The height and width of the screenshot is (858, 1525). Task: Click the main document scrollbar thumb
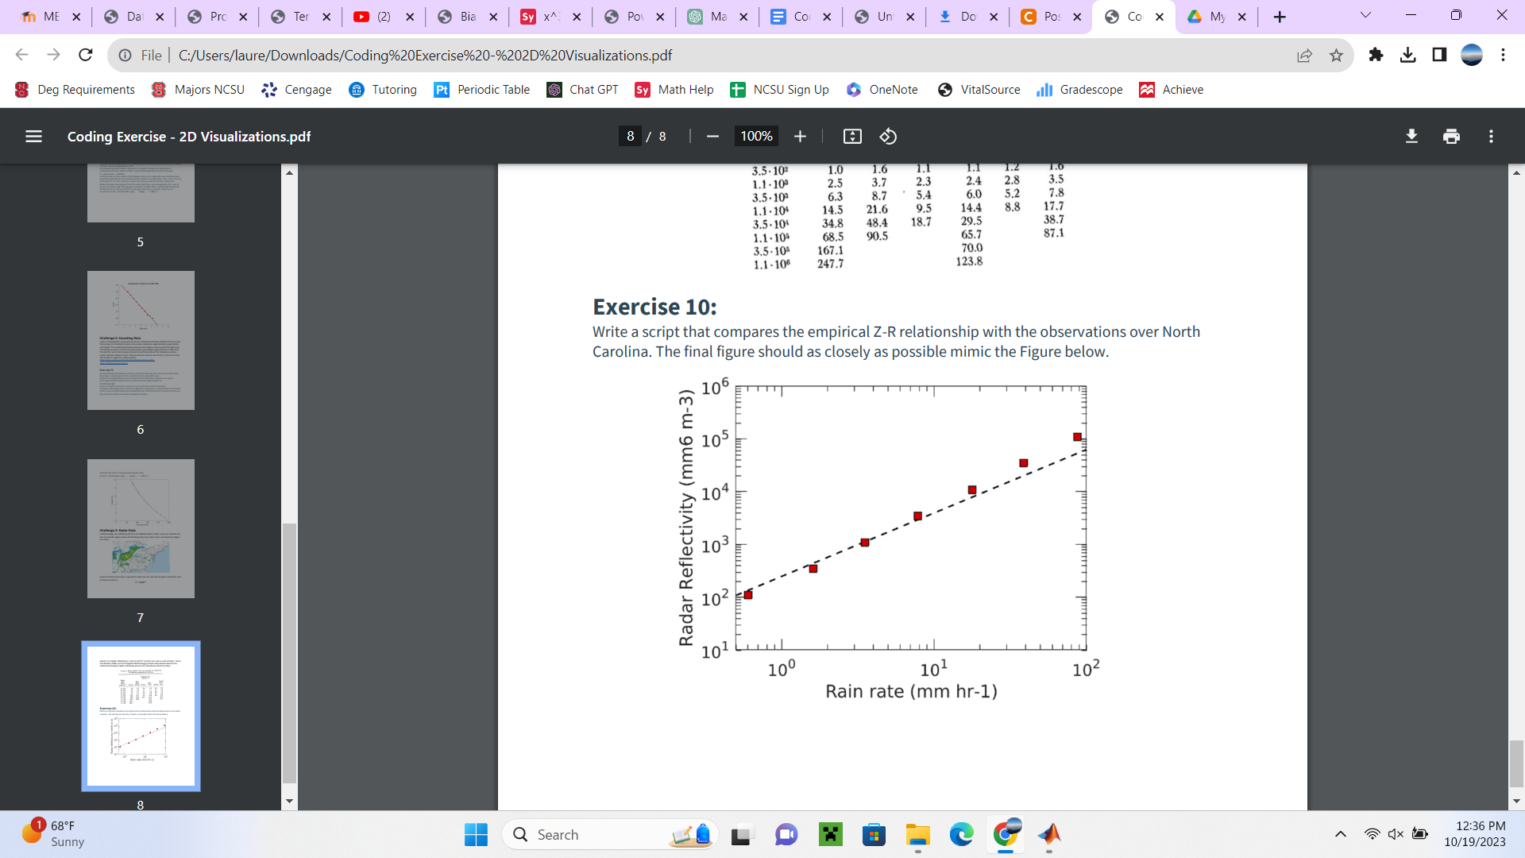coord(1516,763)
